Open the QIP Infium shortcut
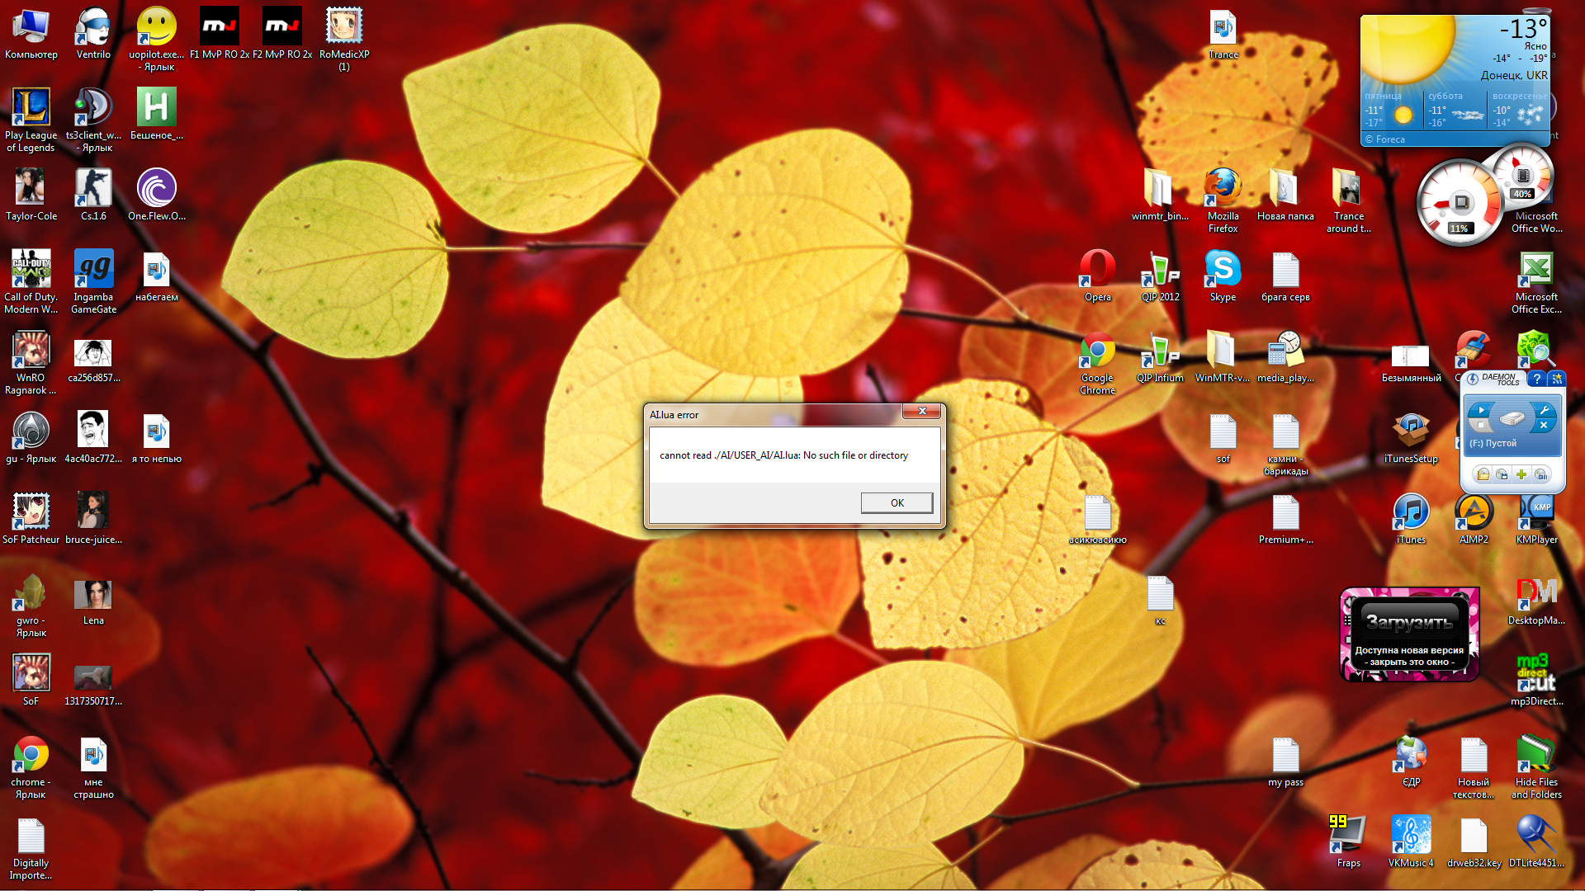Screen dimensions: 1585x891 tap(1160, 356)
